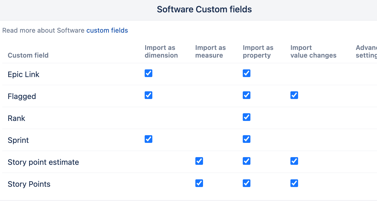Viewport: 377px width, 201px height.
Task: Uncheck Epic Link import as dimension
Action: click(148, 73)
